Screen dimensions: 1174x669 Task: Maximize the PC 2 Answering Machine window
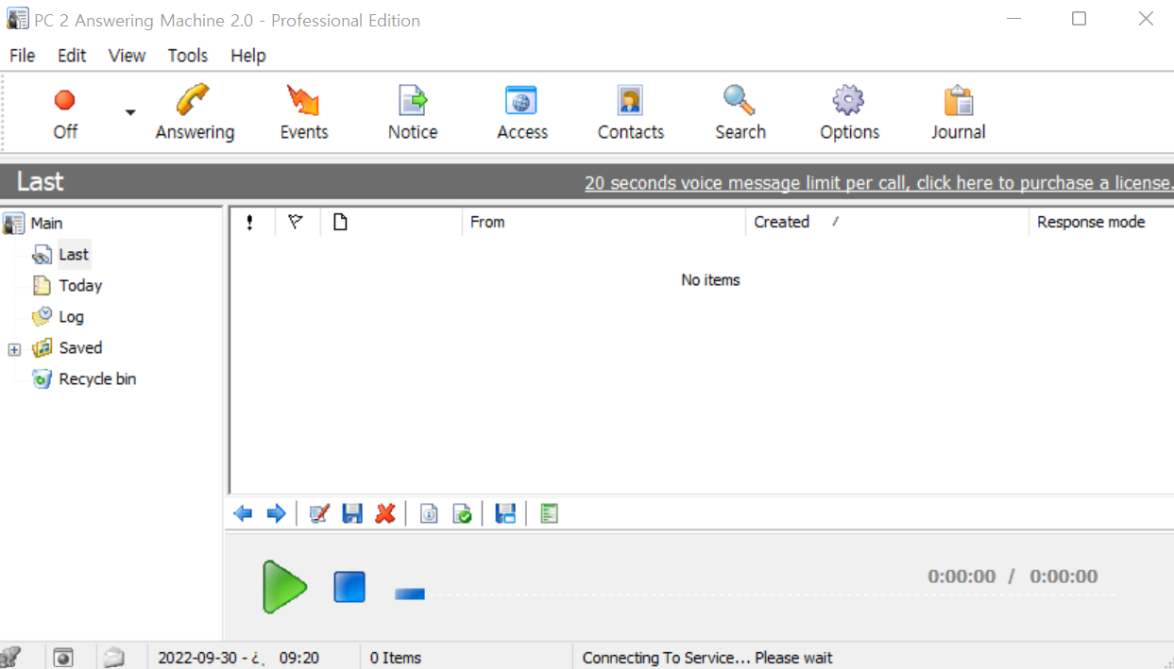pos(1079,19)
